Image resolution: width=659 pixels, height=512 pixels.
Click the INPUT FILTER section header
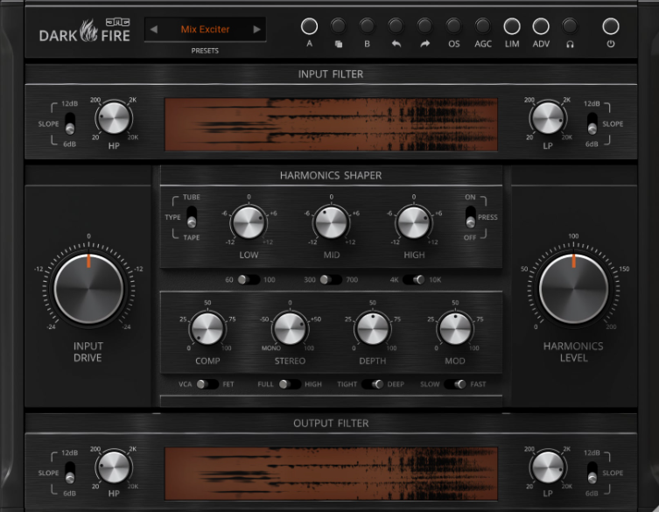click(331, 74)
